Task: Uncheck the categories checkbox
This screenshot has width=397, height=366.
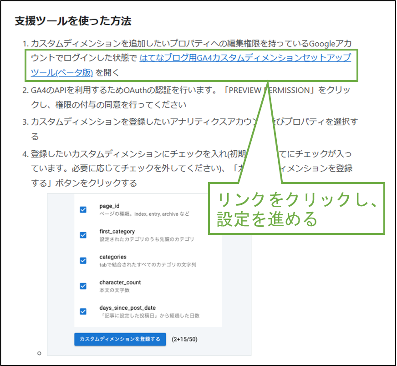Action: click(83, 260)
